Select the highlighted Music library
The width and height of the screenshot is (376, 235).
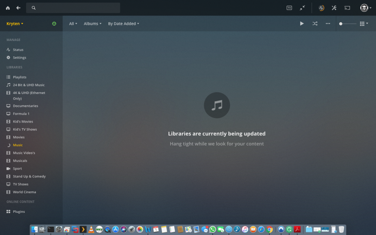[18, 145]
